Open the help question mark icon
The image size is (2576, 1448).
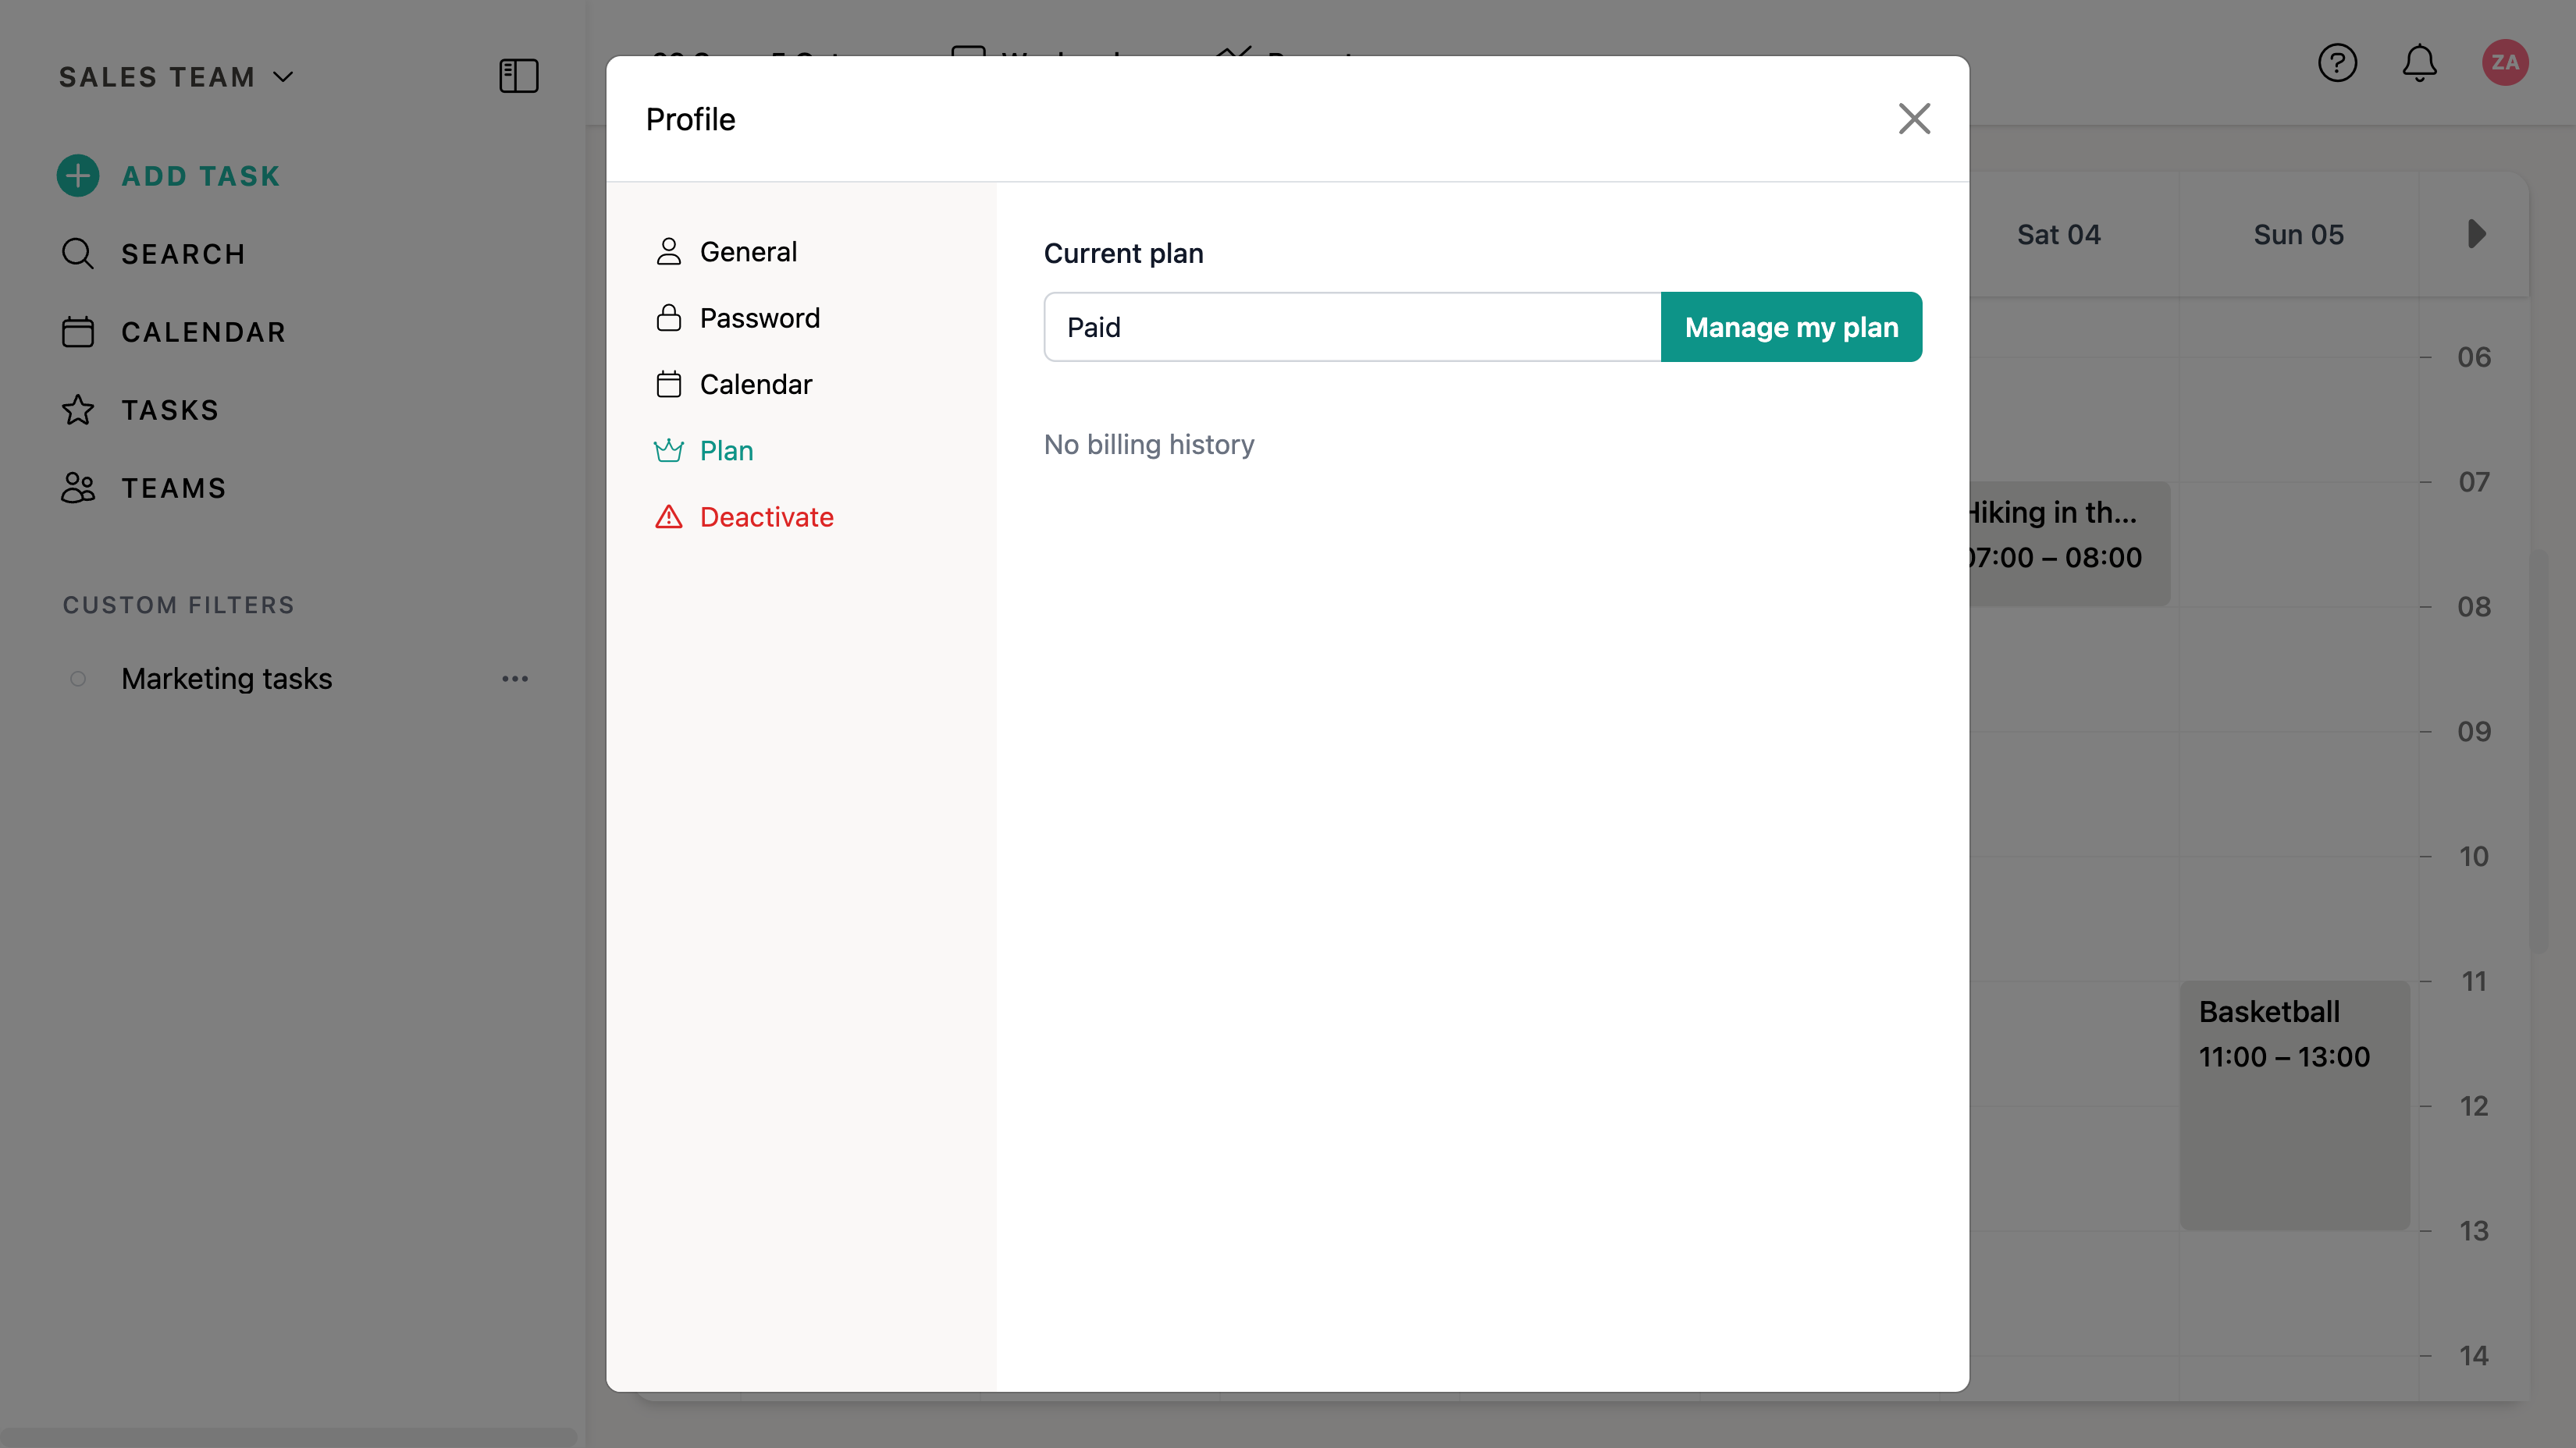(2337, 63)
